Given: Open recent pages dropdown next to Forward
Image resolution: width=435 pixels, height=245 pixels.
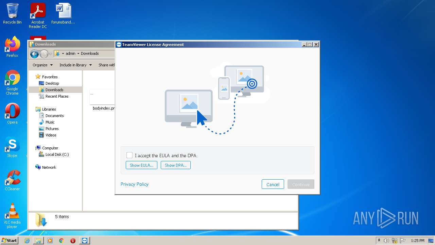Looking at the screenshot, I should click(x=50, y=54).
